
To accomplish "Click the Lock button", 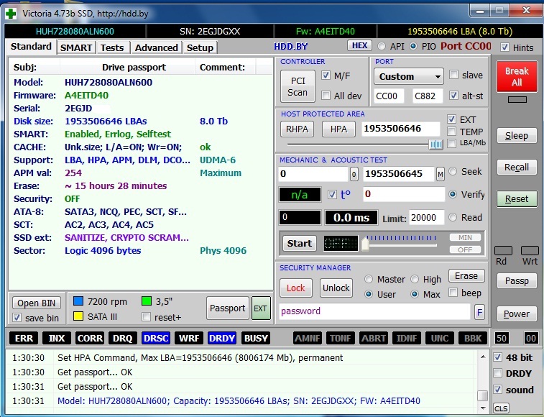I will pyautogui.click(x=295, y=288).
